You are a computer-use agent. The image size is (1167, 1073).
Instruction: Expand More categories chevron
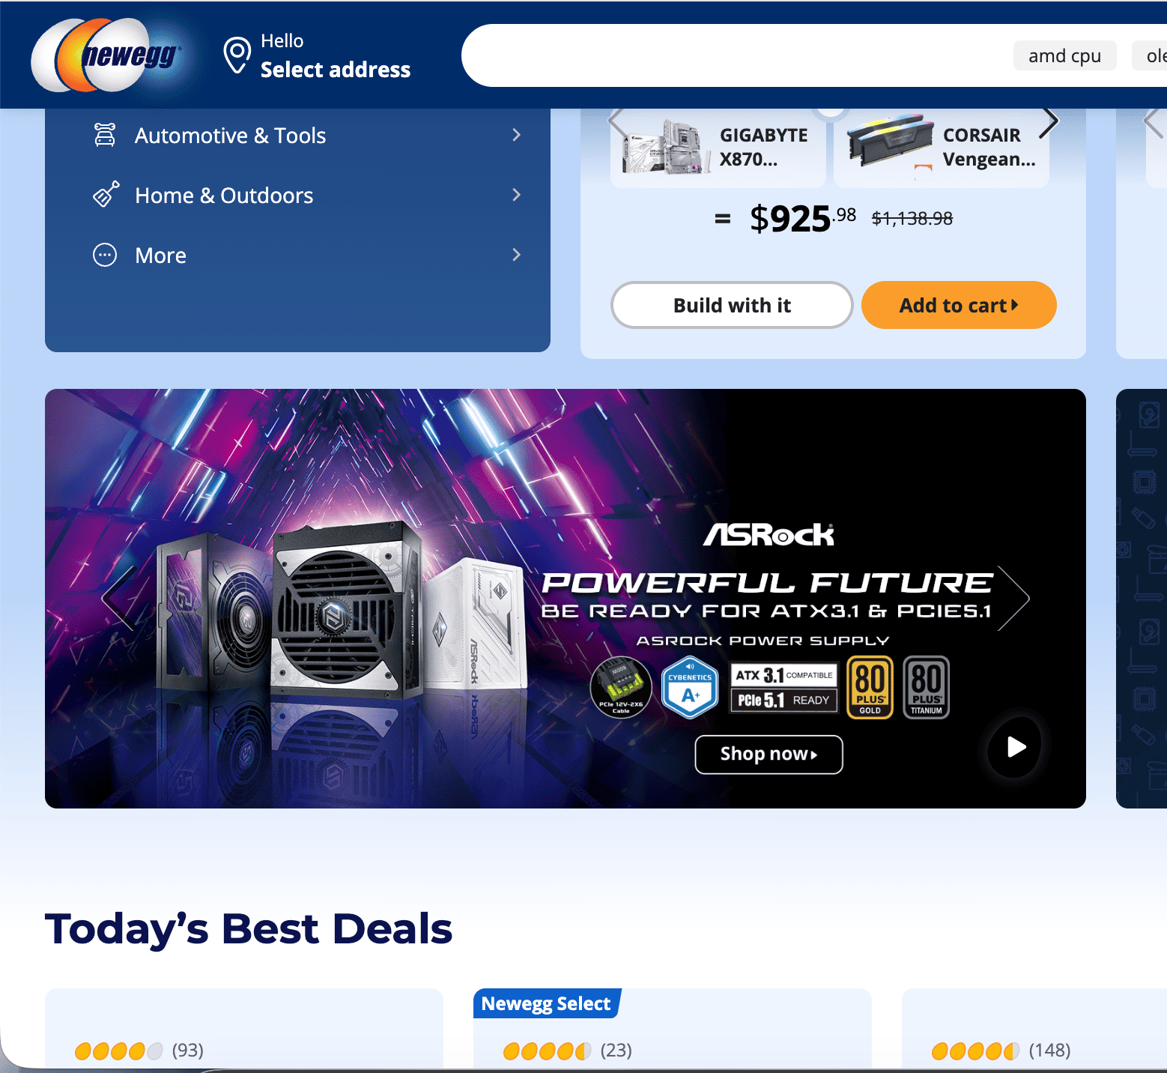(x=516, y=255)
